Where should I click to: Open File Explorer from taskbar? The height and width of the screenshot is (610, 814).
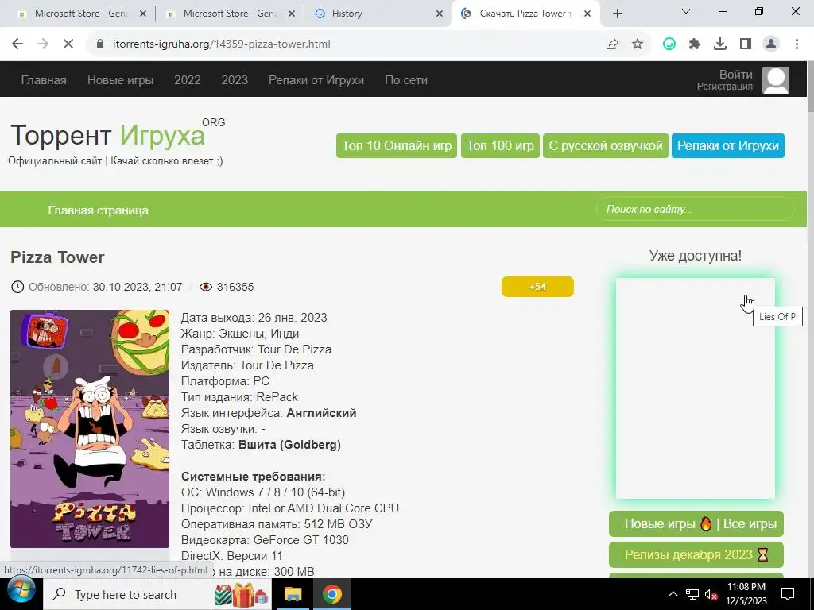[x=293, y=594]
